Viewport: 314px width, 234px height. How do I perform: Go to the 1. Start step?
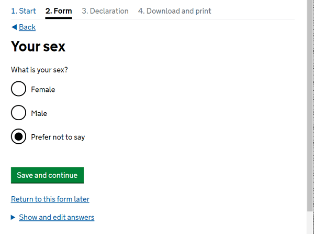[x=24, y=11]
